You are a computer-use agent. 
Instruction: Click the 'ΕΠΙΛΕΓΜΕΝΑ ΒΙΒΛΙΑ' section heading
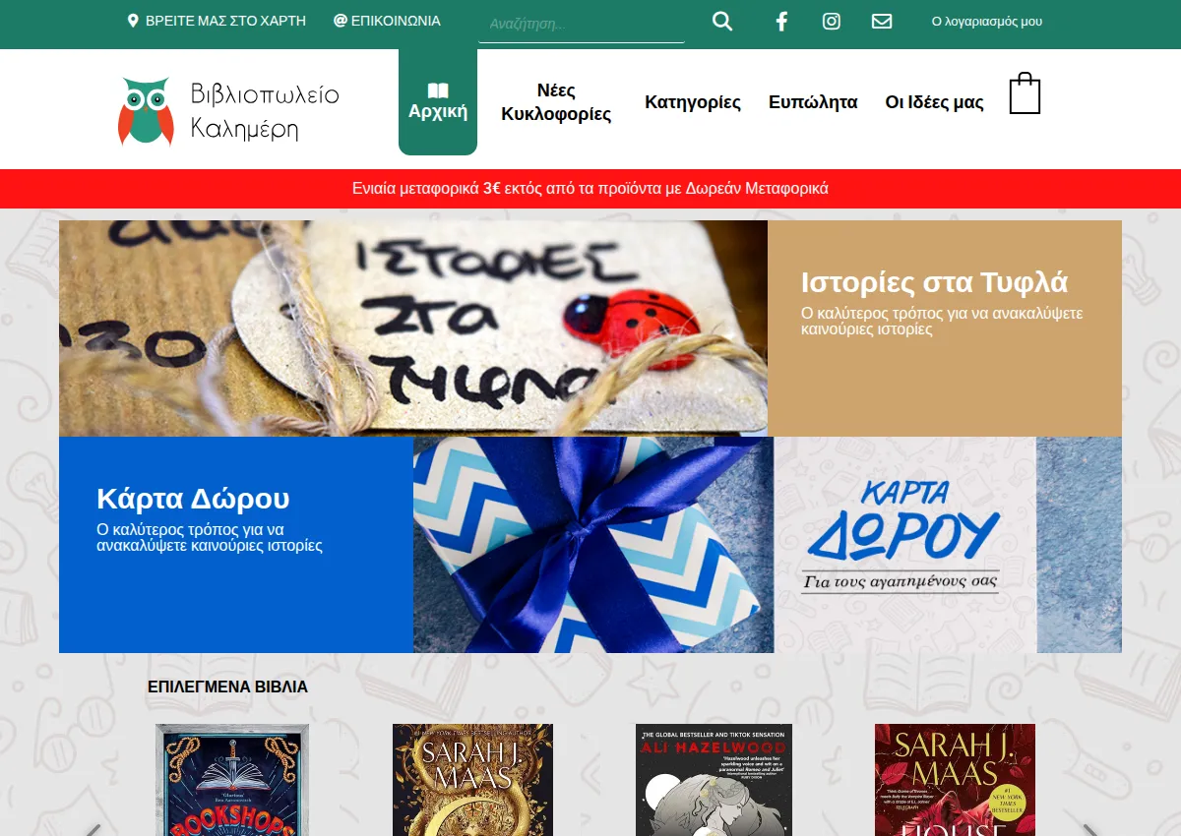coord(227,687)
